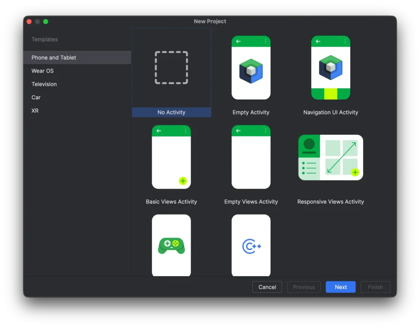Viewport: 420px width, 328px height.
Task: Select the Navigation UI Activity template
Action: point(331,68)
